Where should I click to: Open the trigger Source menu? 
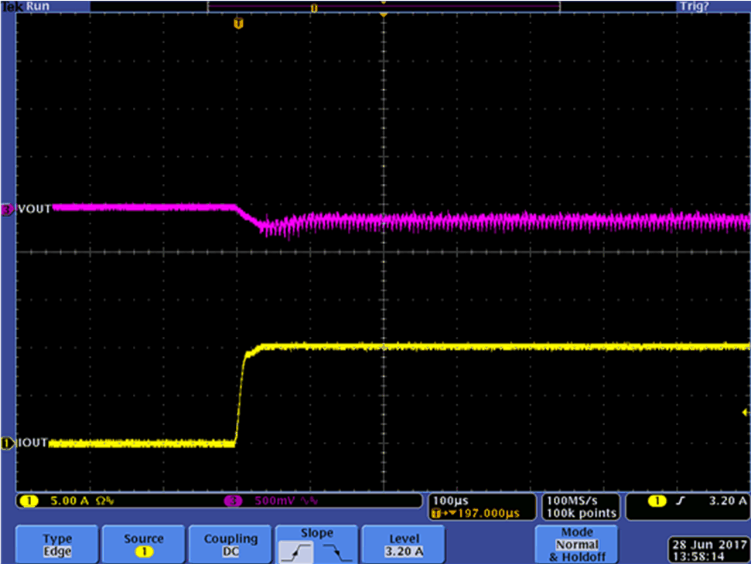144,545
